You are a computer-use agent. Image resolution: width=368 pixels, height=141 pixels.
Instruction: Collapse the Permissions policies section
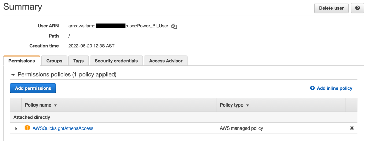(x=13, y=75)
